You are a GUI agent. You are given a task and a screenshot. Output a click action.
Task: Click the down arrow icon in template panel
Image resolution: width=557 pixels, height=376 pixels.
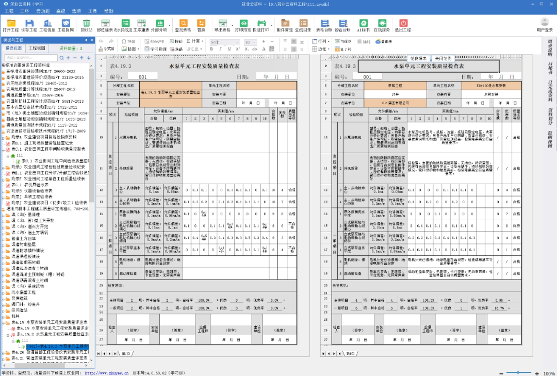89,58
